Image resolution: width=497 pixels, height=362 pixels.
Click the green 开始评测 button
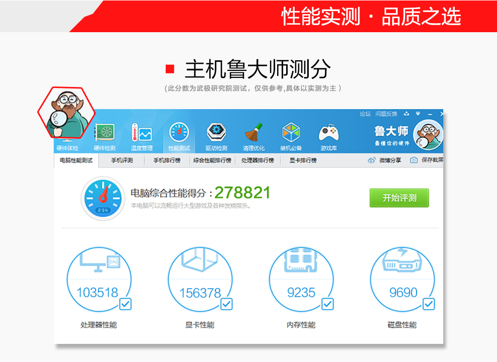tap(399, 198)
